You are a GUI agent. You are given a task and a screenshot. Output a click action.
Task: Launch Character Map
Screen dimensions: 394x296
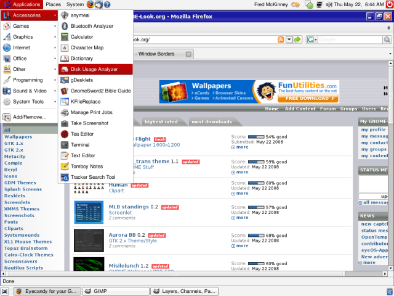tap(95, 47)
